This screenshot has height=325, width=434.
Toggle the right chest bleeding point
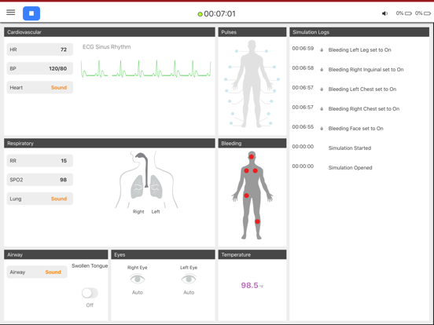246,171
